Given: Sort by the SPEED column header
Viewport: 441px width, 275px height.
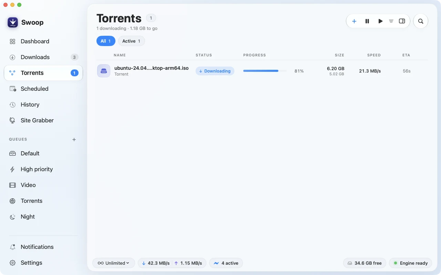Looking at the screenshot, I should (374, 55).
